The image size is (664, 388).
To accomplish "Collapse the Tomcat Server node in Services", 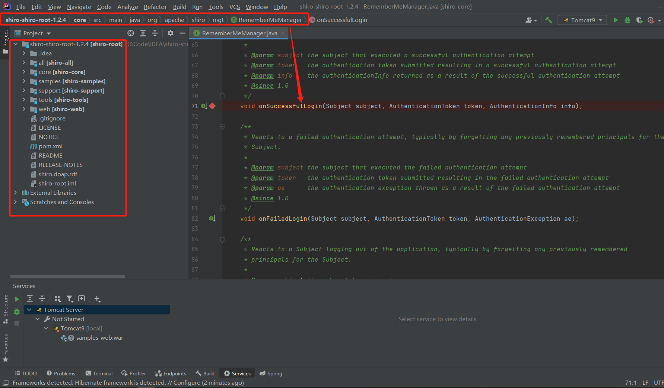I will click(29, 310).
